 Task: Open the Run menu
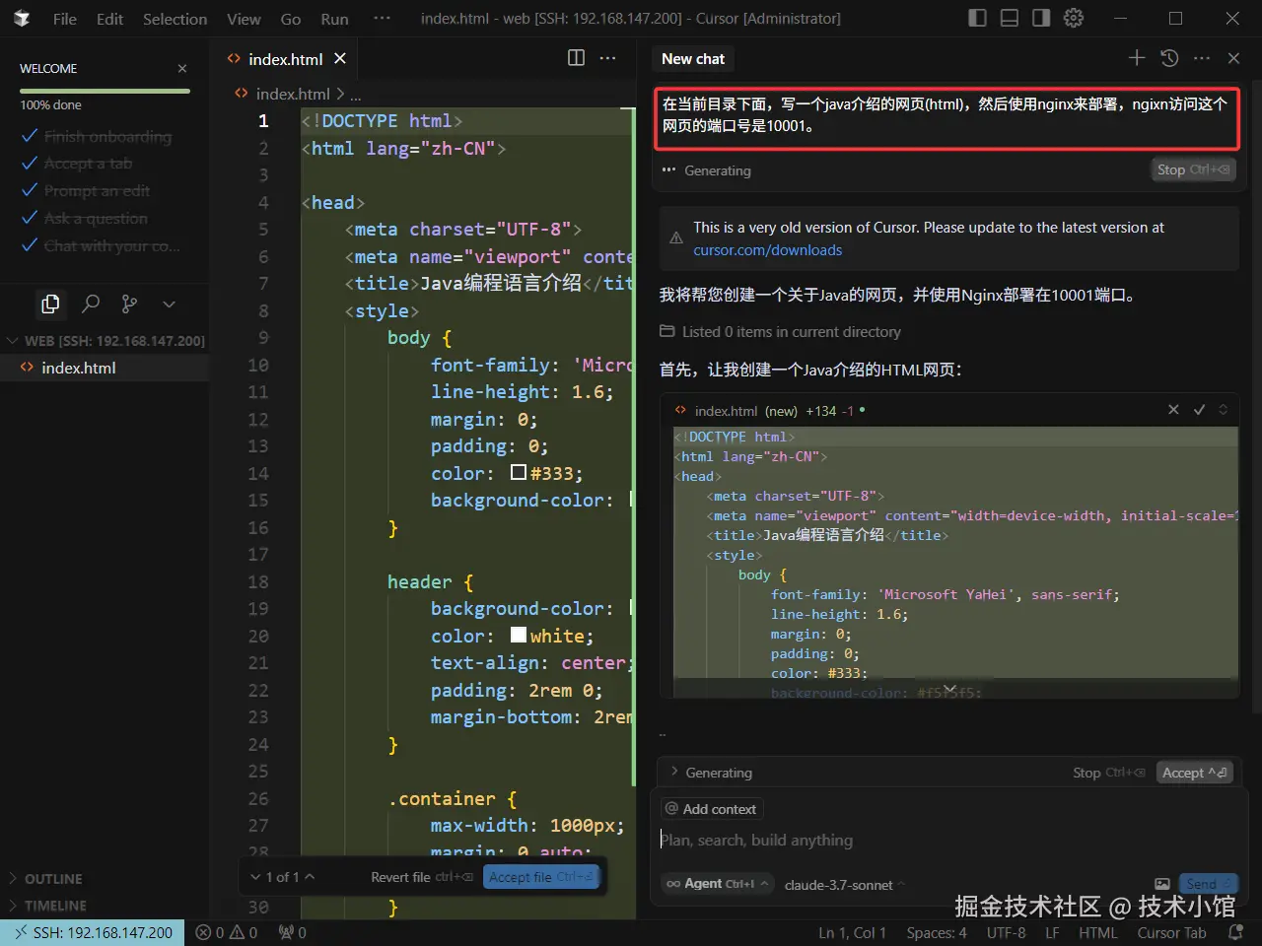click(x=334, y=19)
